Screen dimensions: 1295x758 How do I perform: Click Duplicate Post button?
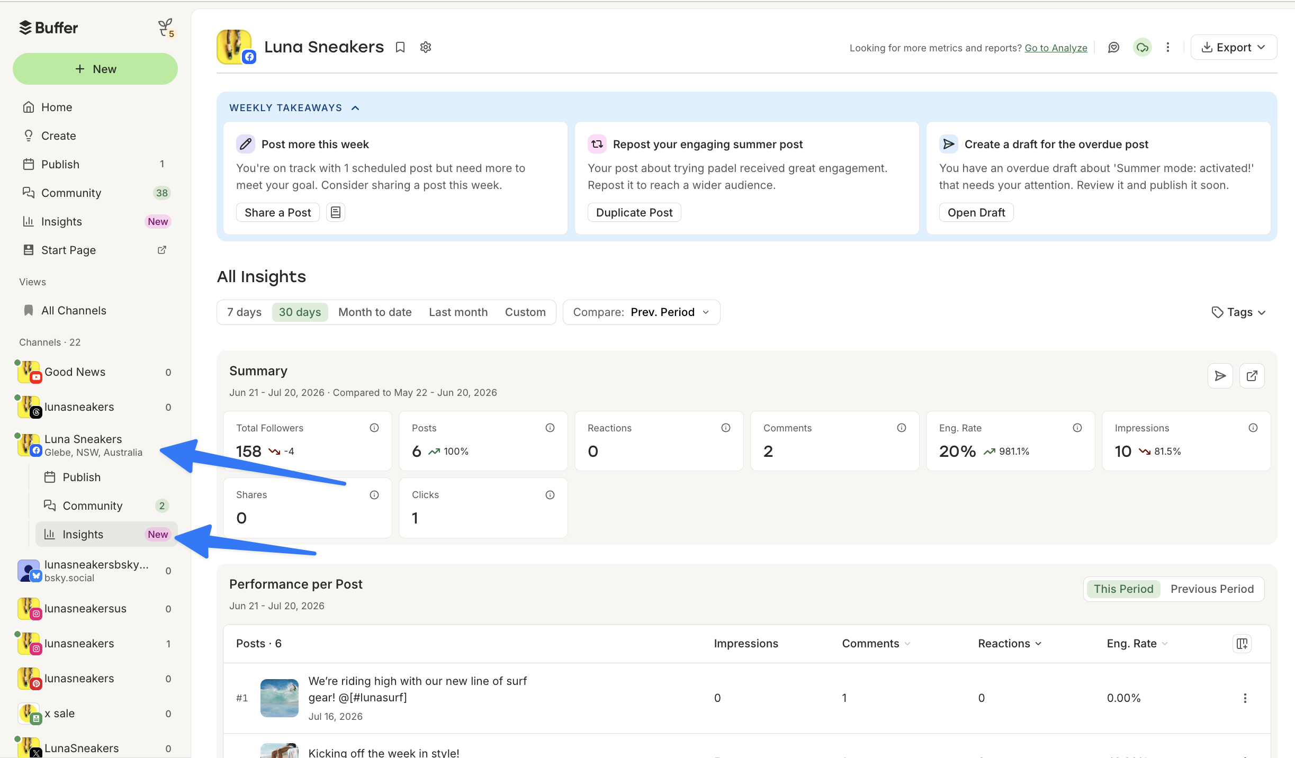[x=634, y=212]
